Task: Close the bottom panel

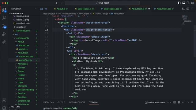Action: coord(192,102)
